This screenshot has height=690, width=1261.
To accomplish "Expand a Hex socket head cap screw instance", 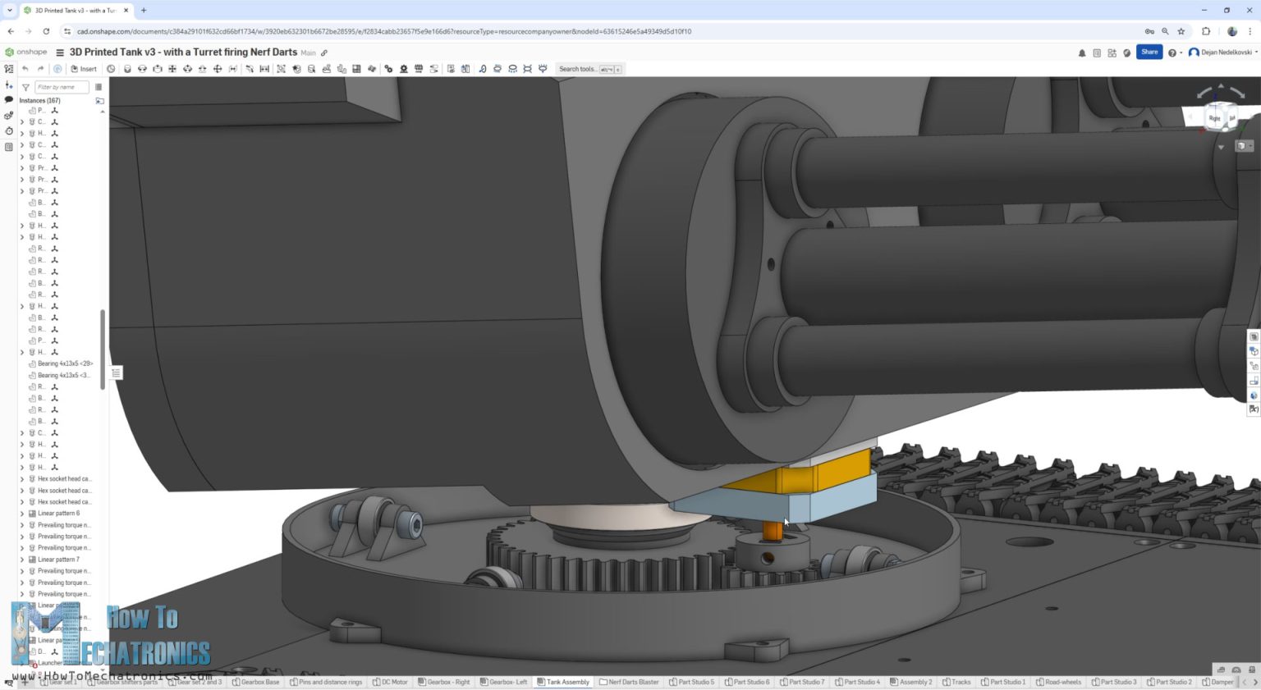I will [22, 478].
